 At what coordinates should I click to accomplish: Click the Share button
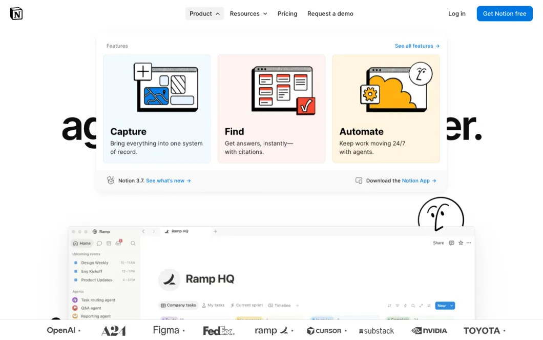pyautogui.click(x=438, y=243)
